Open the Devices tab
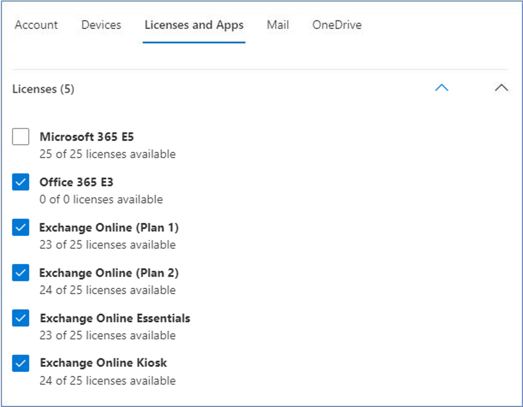523x407 pixels. click(101, 25)
